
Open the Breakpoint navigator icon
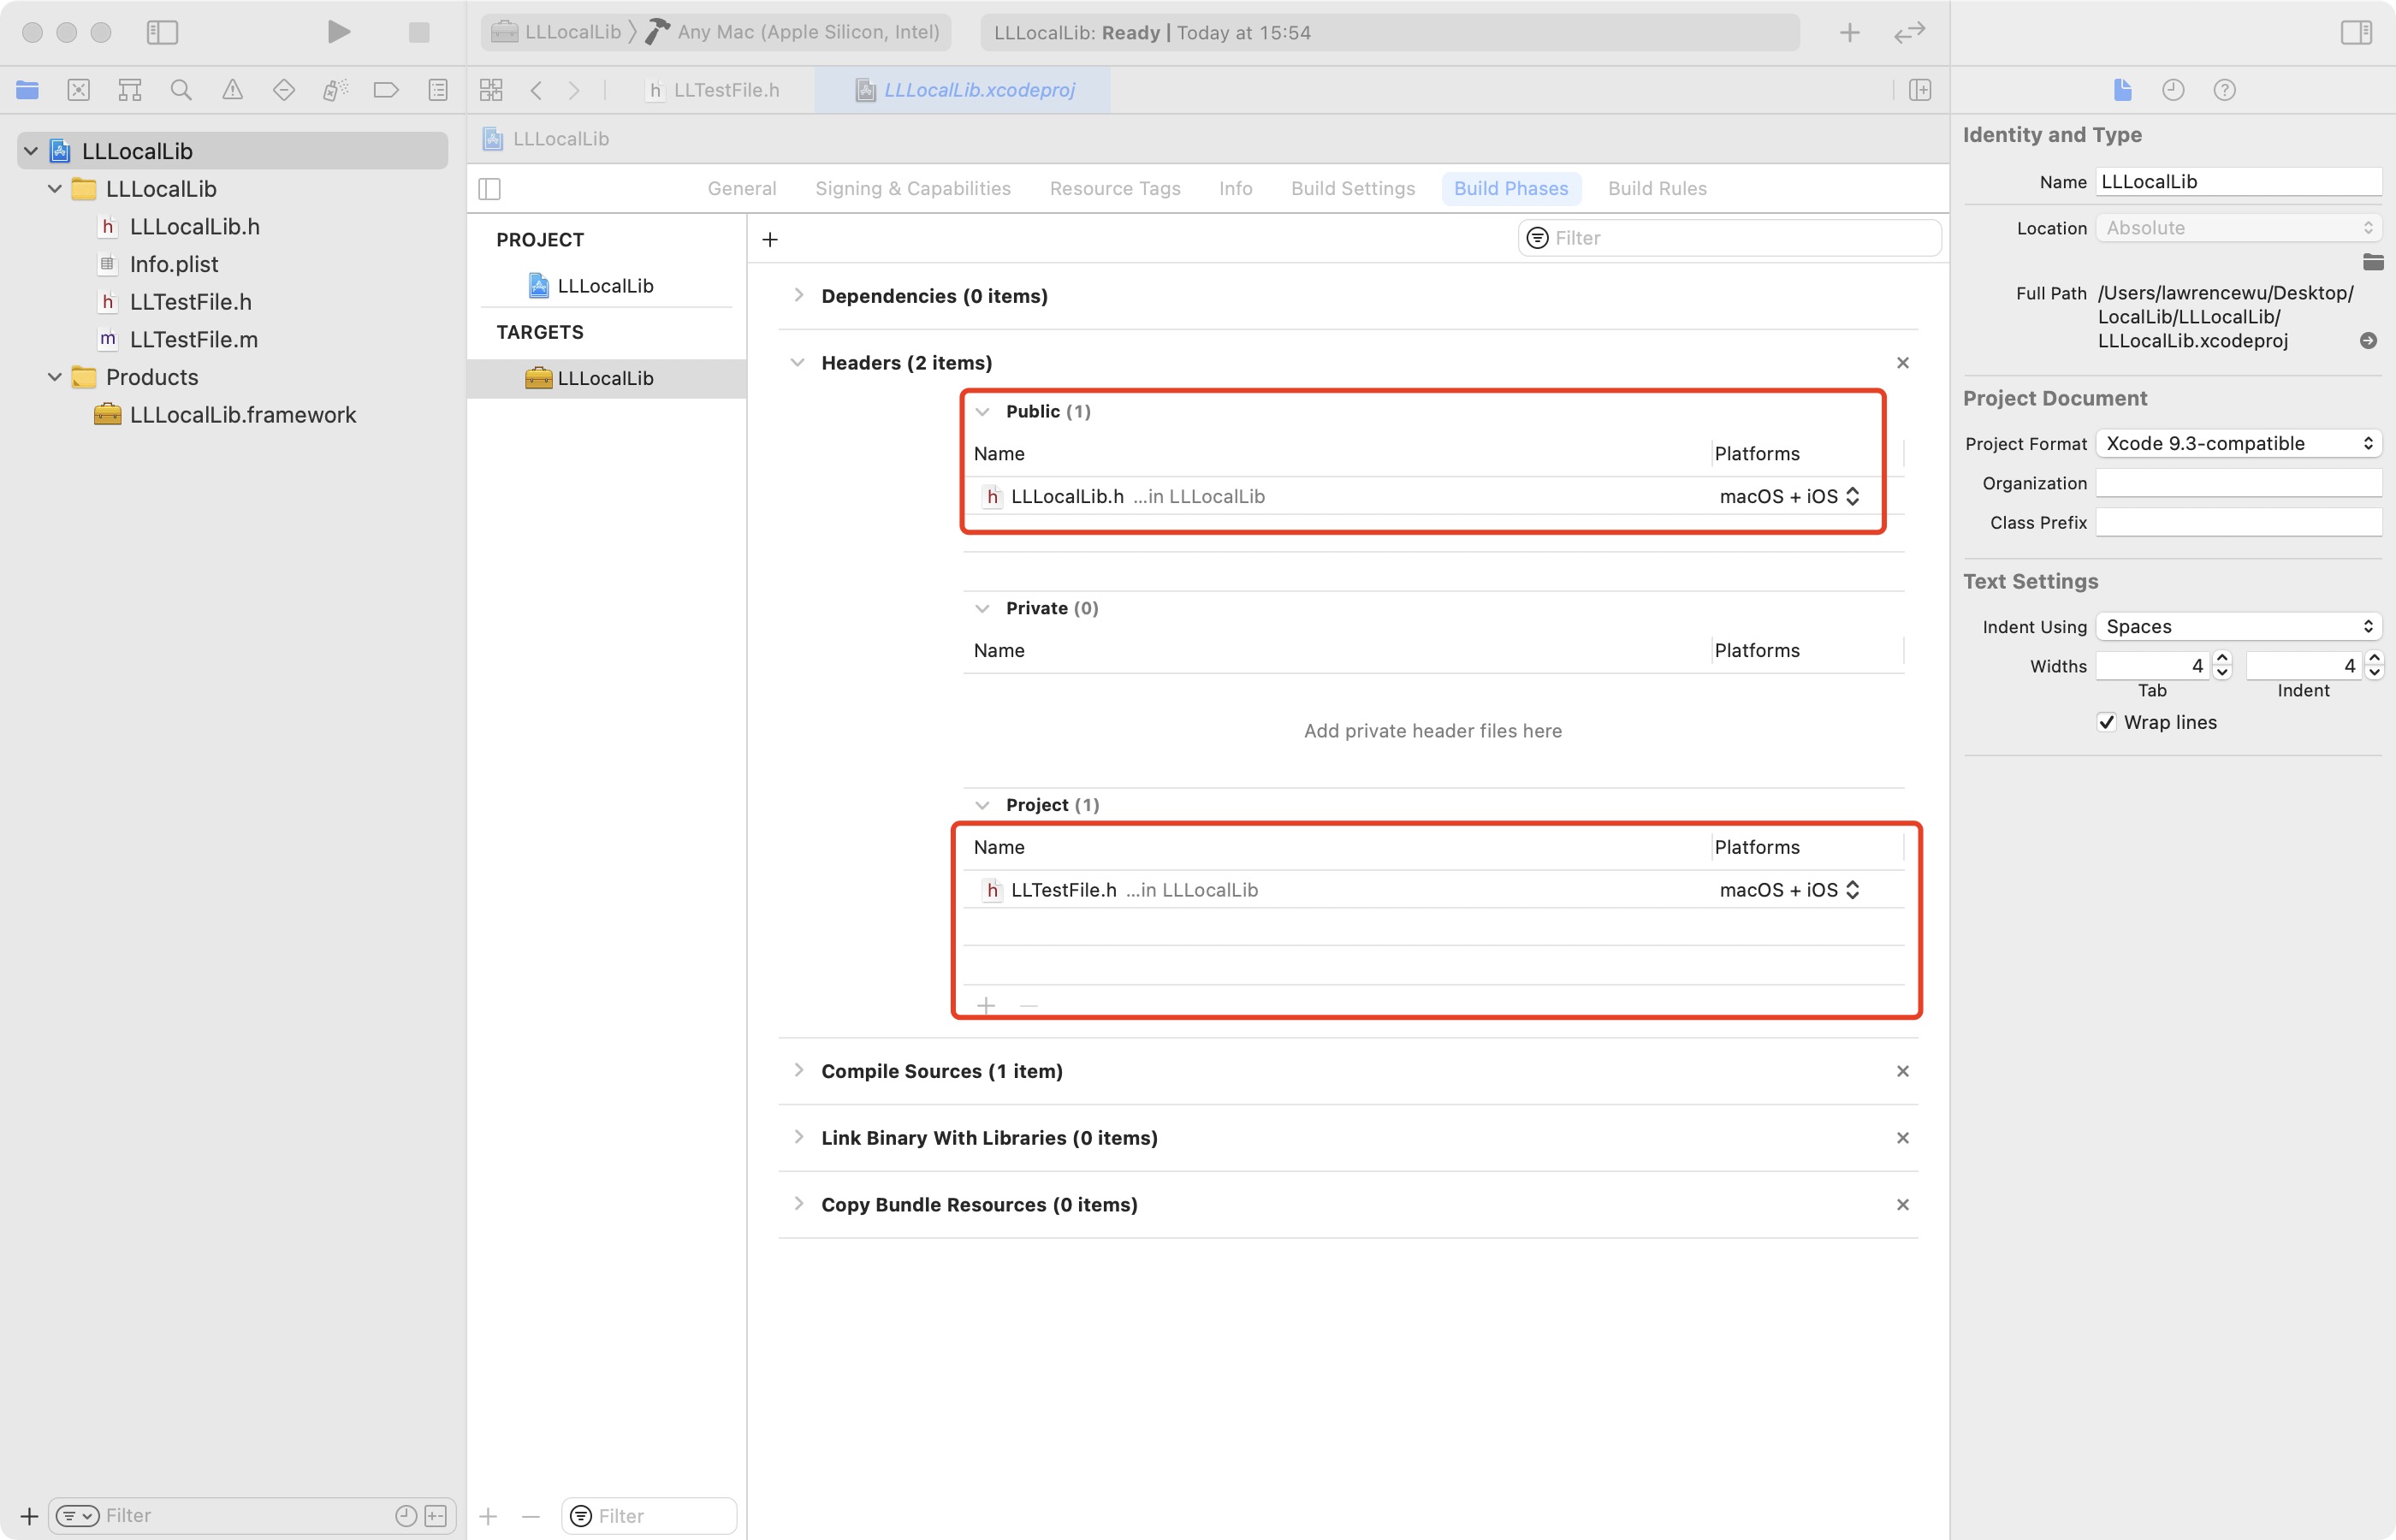coord(386,90)
